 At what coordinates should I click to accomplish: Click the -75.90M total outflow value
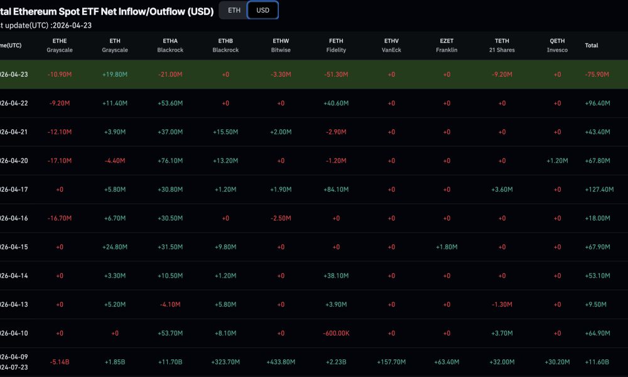pos(595,74)
